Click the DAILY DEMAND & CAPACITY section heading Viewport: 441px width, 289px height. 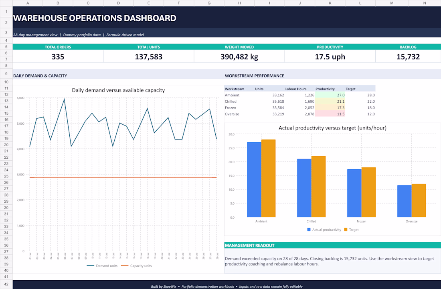coord(40,76)
